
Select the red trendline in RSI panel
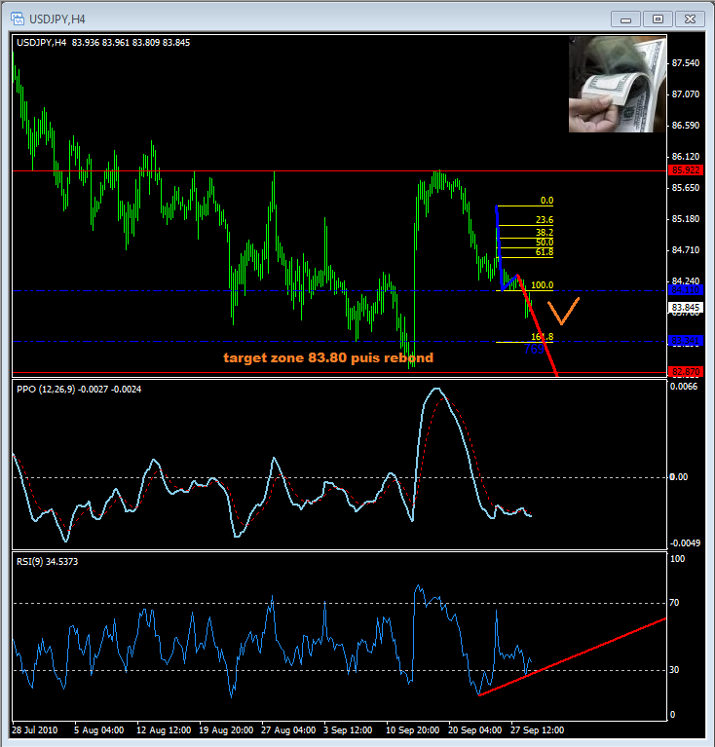point(572,657)
